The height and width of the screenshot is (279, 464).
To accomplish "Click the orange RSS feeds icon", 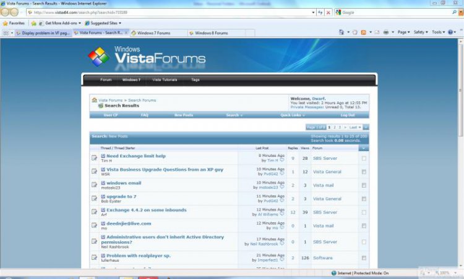I will click(363, 32).
